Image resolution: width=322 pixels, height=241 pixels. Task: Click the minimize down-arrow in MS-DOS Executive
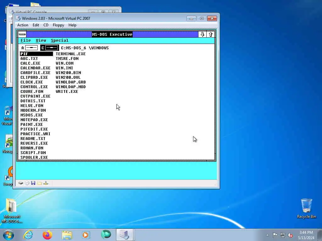click(x=202, y=34)
